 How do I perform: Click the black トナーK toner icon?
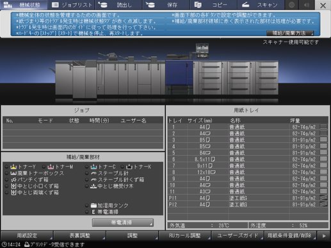click(129, 167)
